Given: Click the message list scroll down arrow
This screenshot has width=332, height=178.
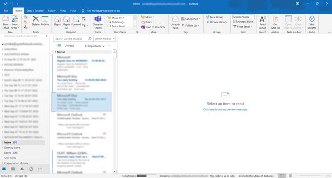Looking at the screenshot, I should pyautogui.click(x=115, y=171).
